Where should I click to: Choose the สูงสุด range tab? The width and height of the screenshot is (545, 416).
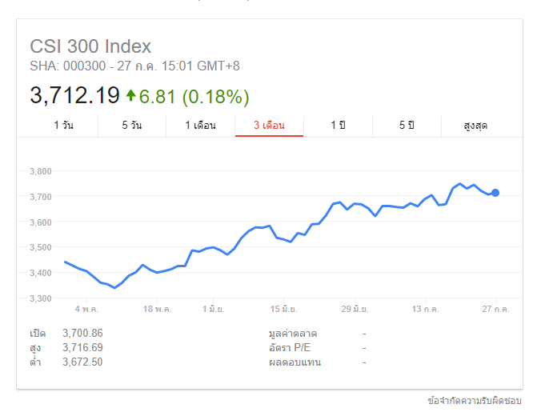[x=475, y=126]
